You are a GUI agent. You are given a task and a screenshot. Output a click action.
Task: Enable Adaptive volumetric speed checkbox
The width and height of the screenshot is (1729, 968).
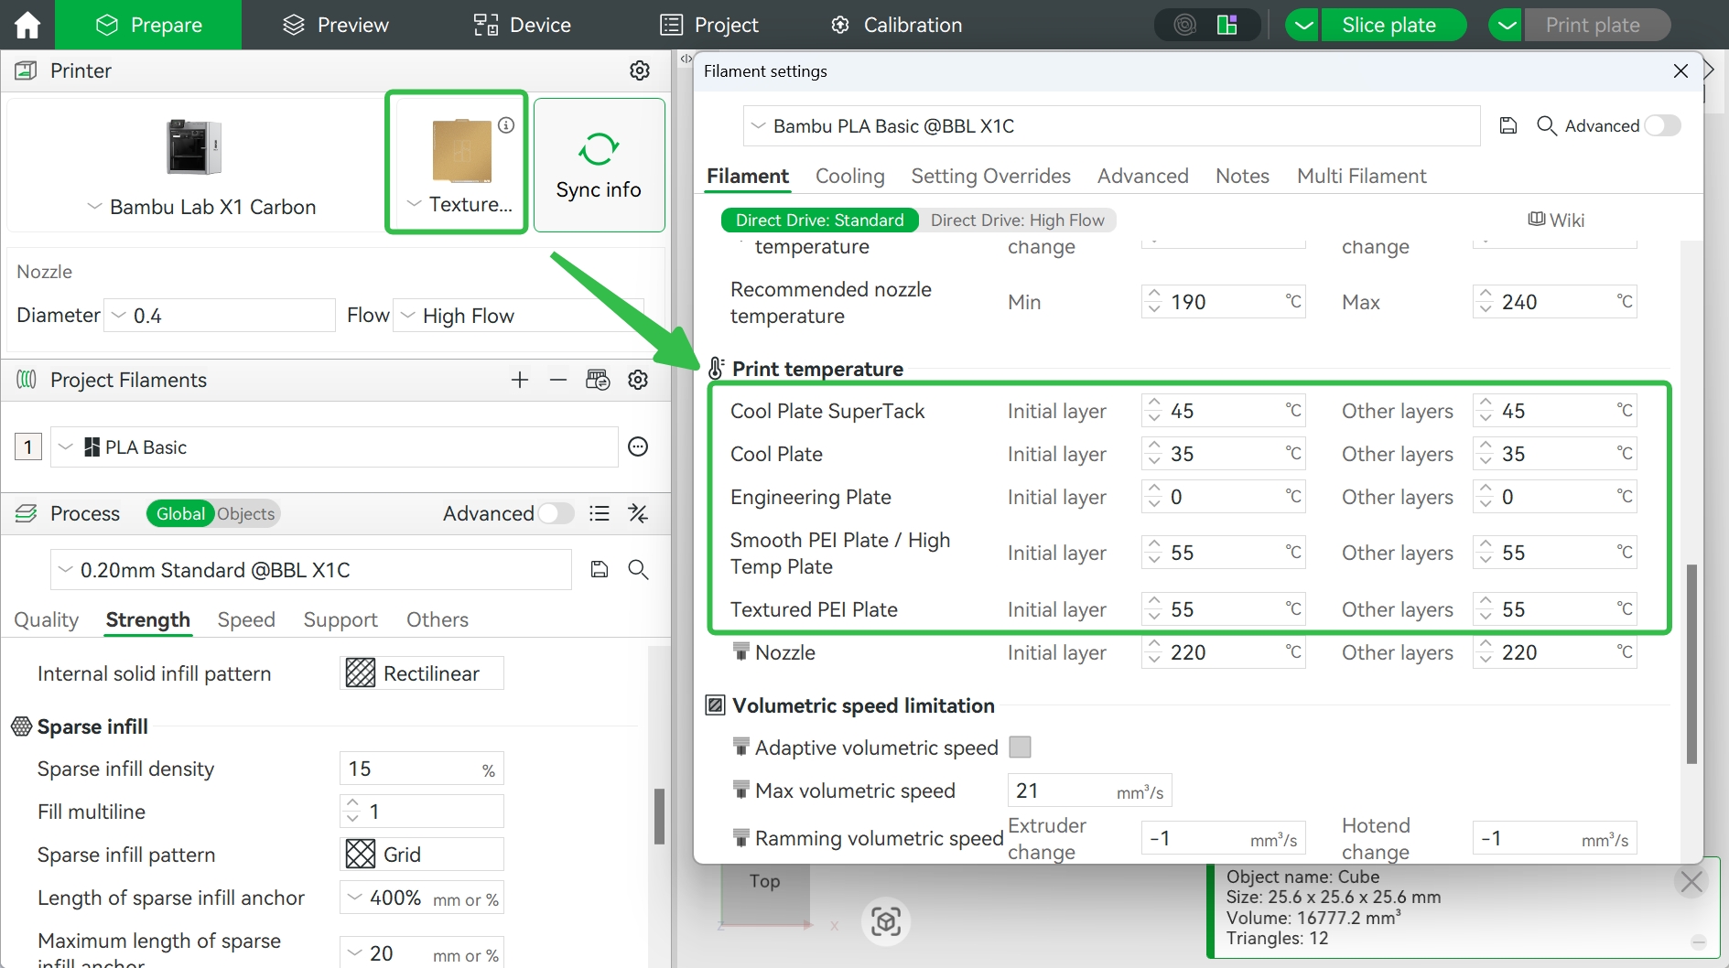(1020, 748)
